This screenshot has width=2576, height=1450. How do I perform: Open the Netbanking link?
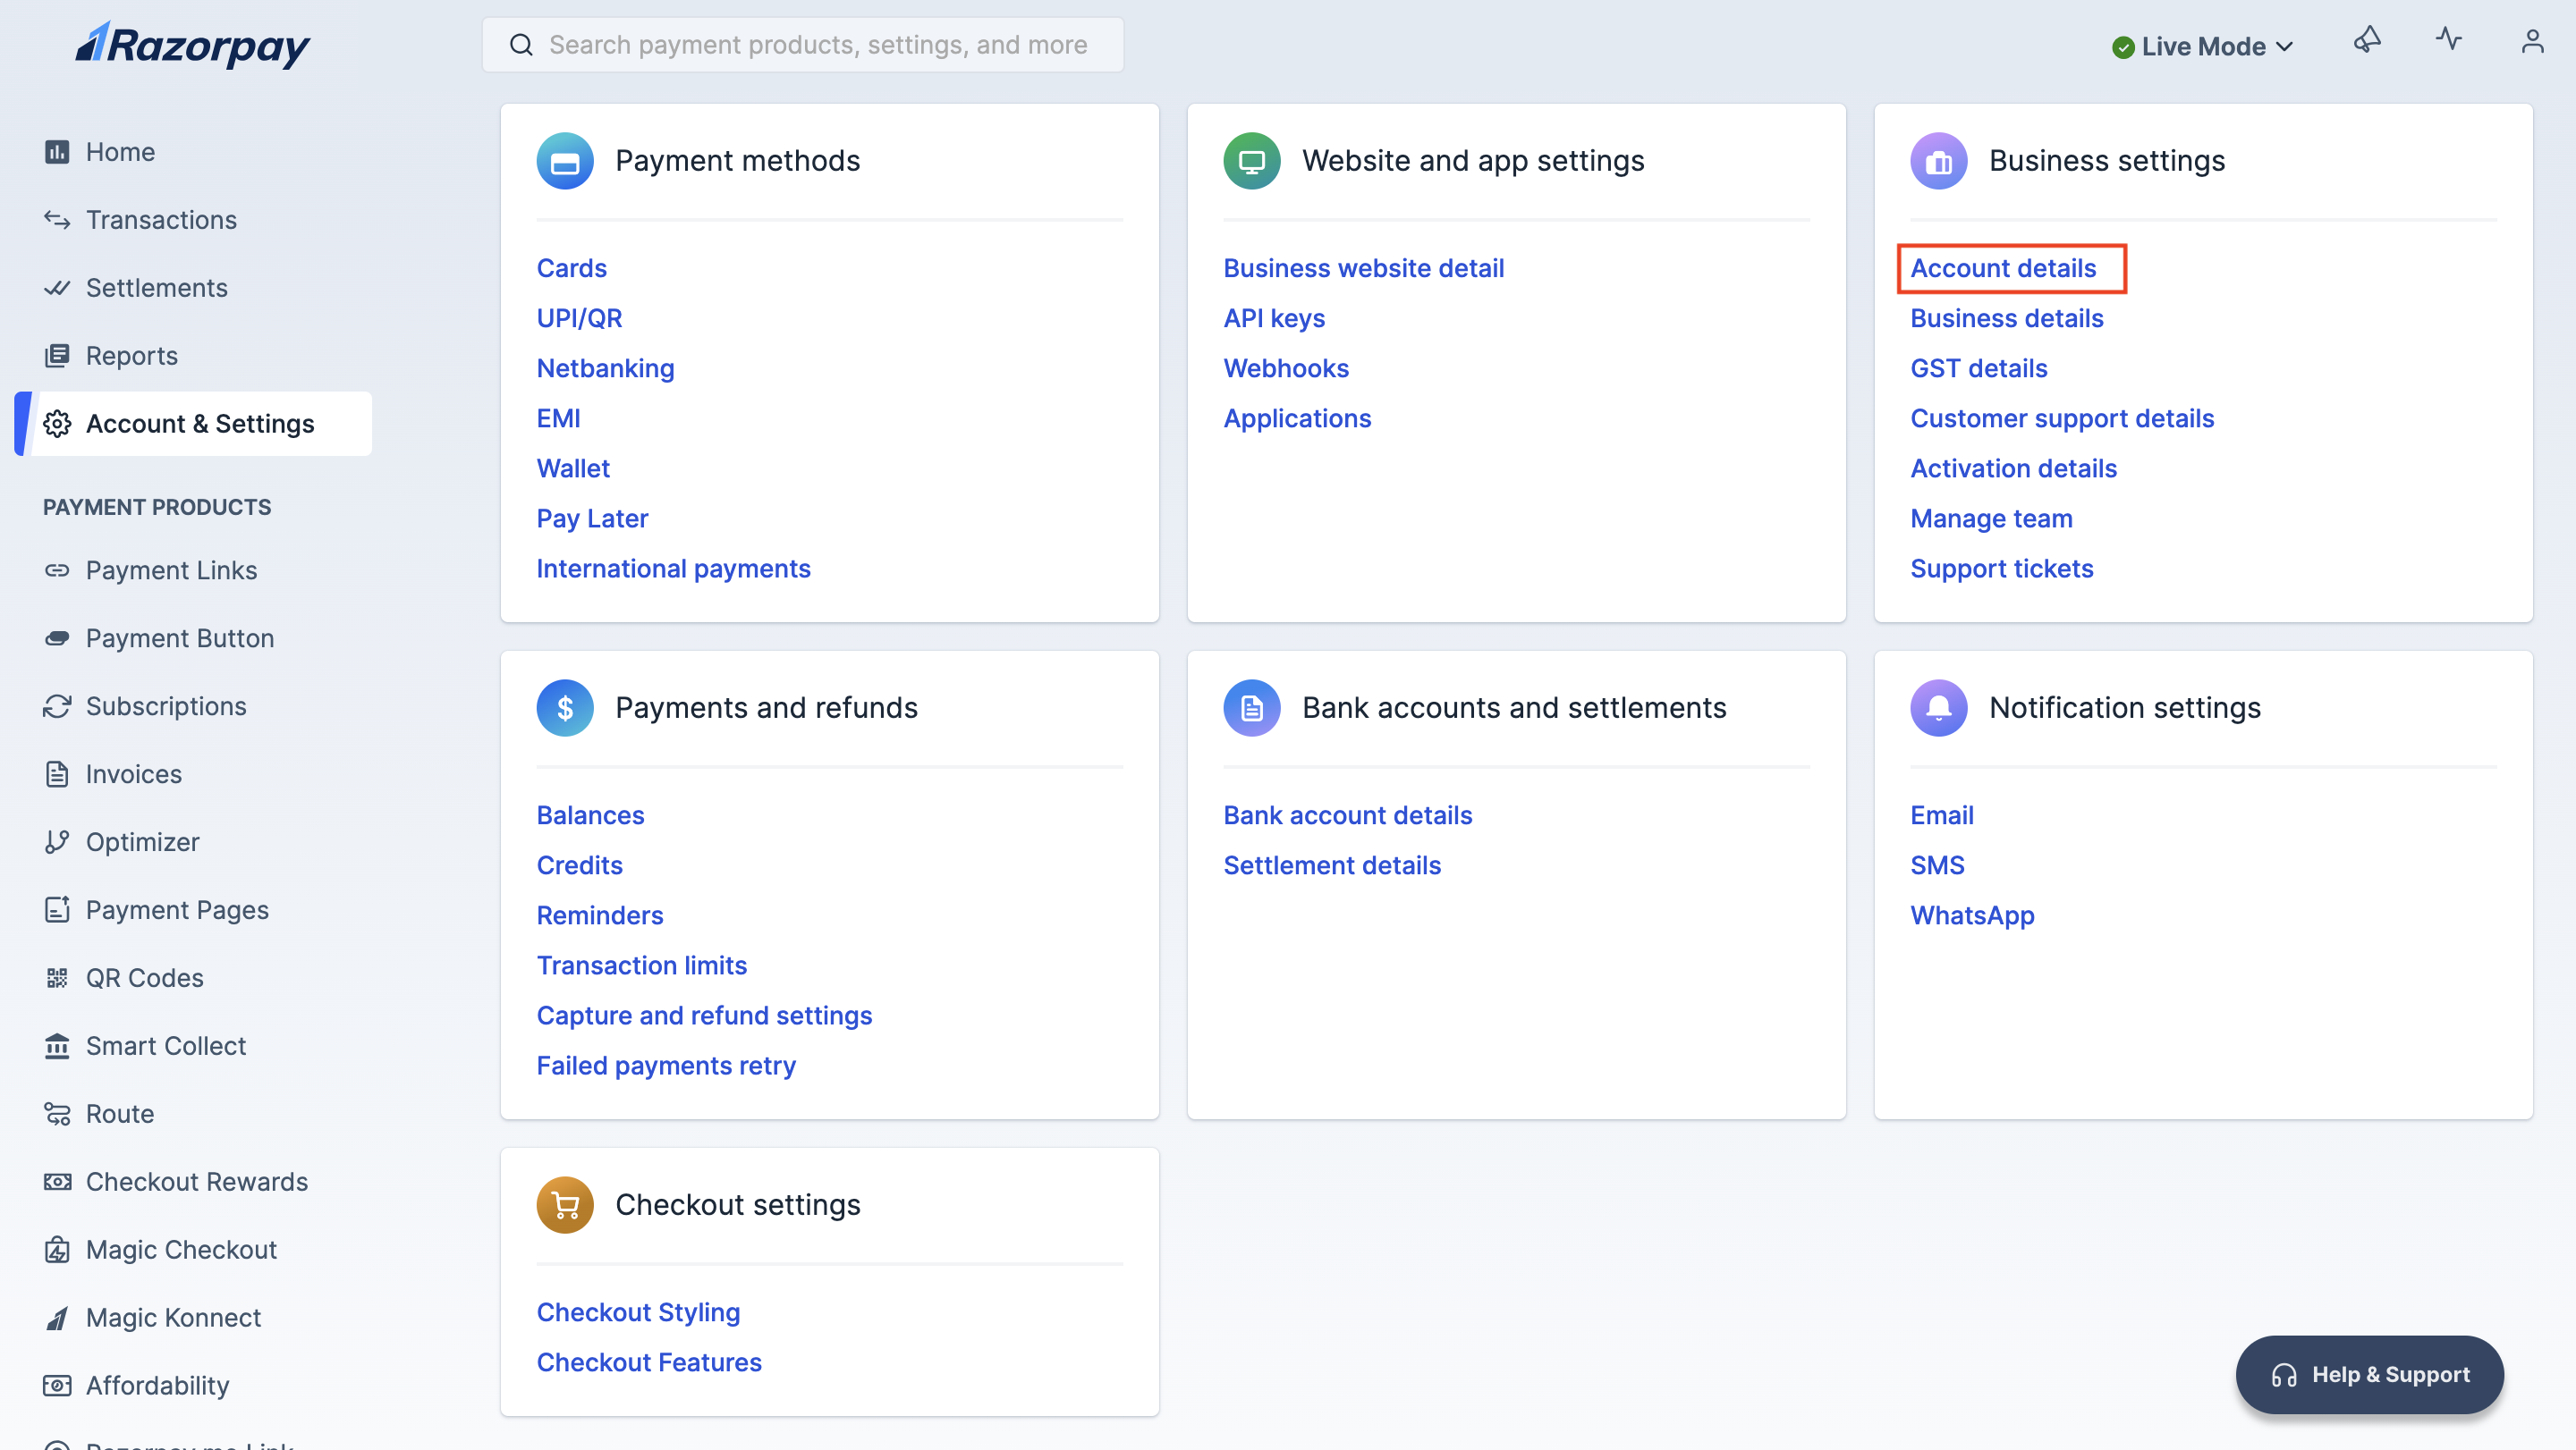click(606, 368)
